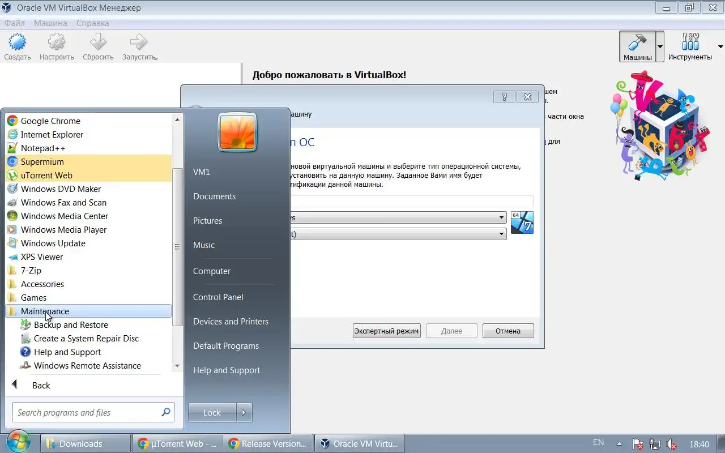Open uTorrent Web from Start menu
725x453 pixels.
pos(88,175)
